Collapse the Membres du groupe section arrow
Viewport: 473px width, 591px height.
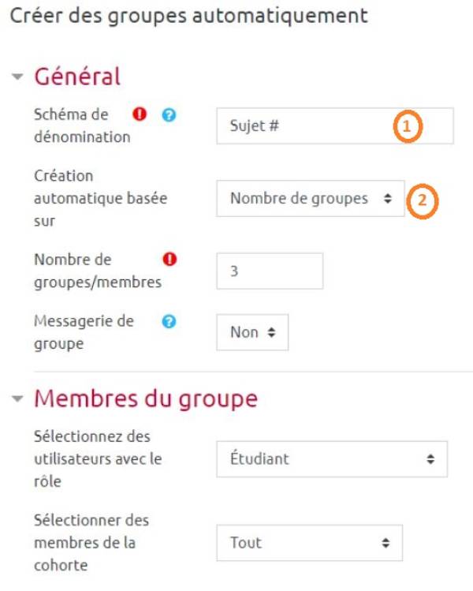[x=17, y=398]
